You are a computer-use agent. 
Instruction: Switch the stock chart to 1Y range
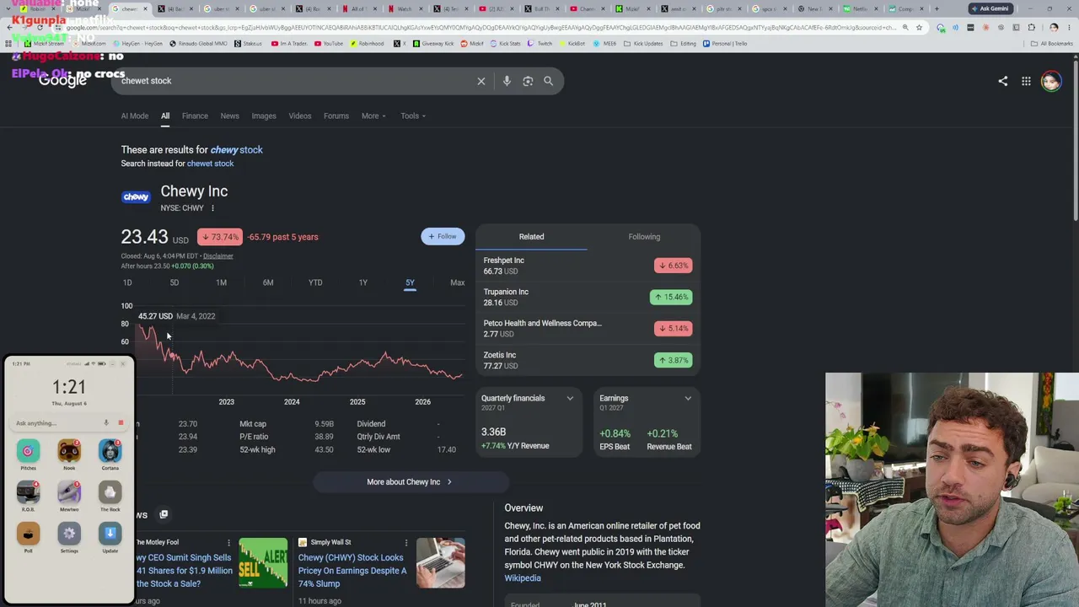363,283
